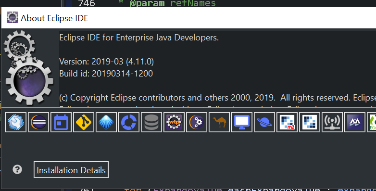Open the gray antenna broadcast plugin icon
The width and height of the screenshot is (376, 191).
coord(332,122)
